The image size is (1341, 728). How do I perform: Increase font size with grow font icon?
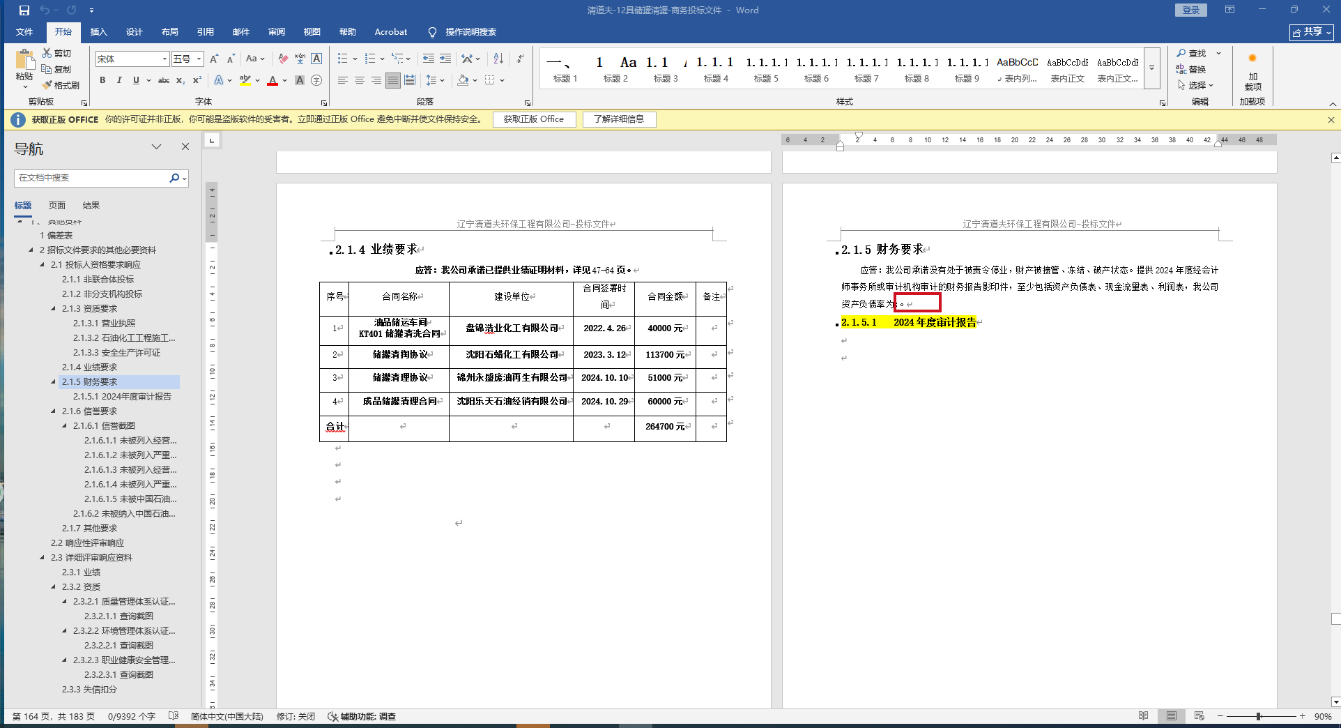(214, 59)
